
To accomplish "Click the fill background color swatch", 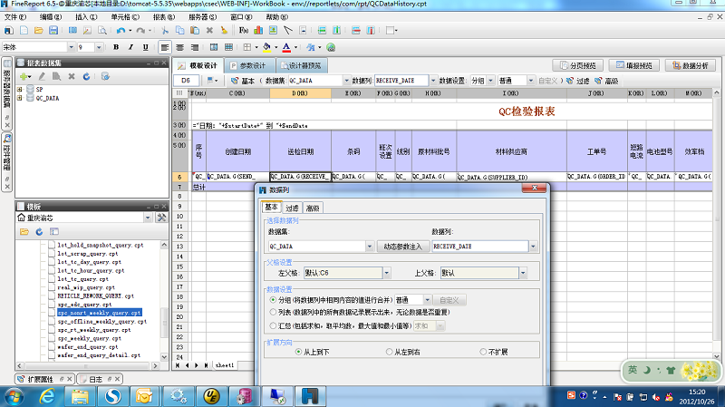I will (266, 47).
